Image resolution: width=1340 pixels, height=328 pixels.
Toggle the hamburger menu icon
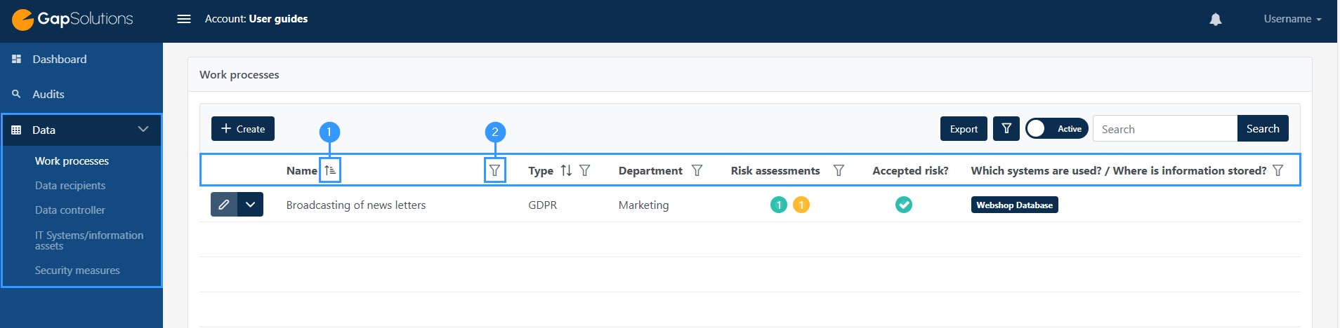click(x=184, y=19)
